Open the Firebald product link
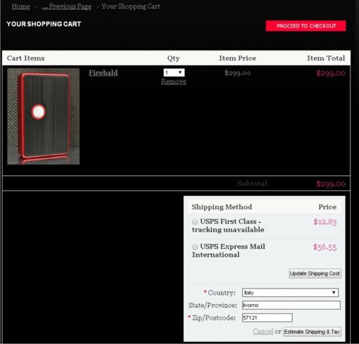Screen dimensions: 359x344 103,72
